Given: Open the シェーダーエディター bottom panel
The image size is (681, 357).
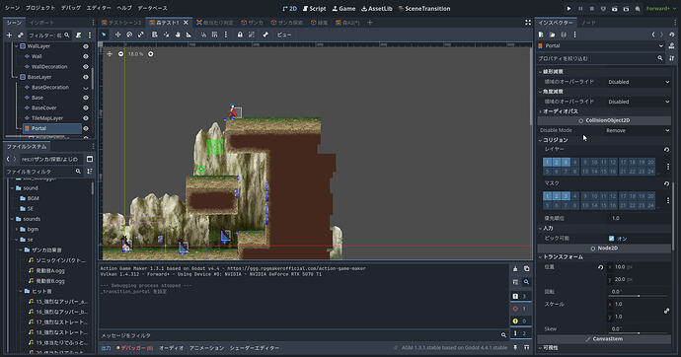Looking at the screenshot, I should pos(255,348).
